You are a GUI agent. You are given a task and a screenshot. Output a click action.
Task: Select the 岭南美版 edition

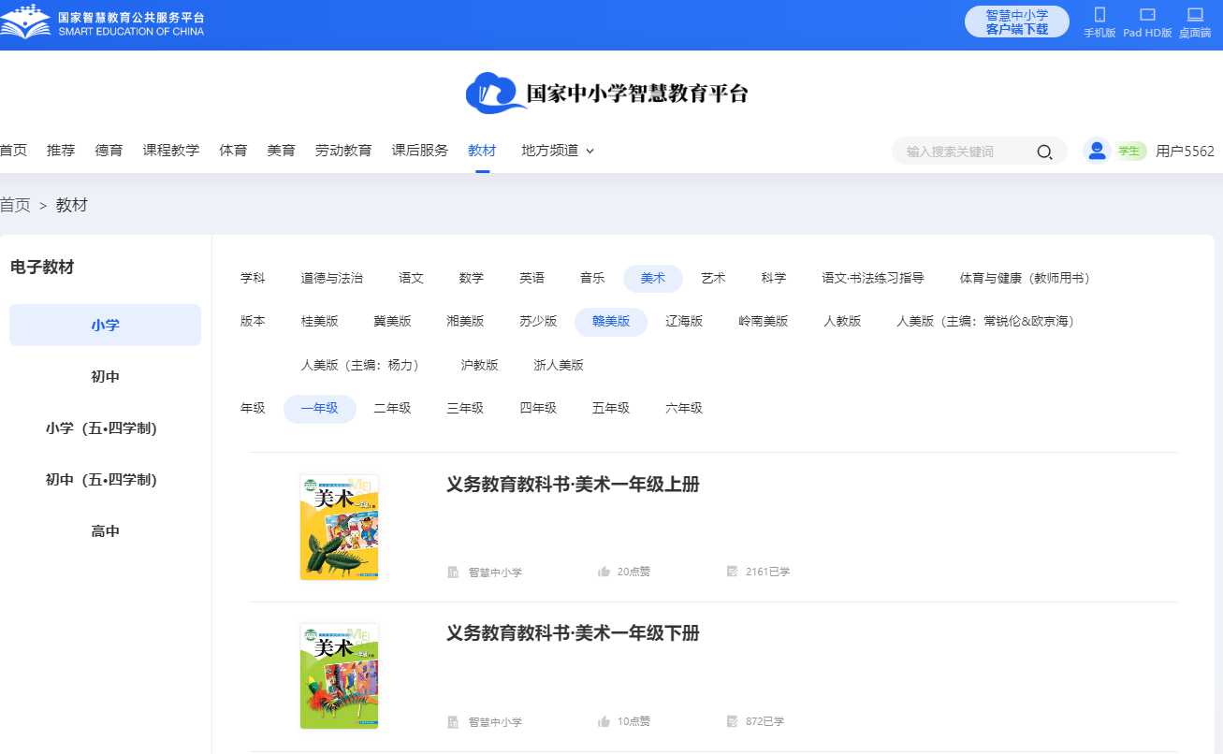(764, 322)
